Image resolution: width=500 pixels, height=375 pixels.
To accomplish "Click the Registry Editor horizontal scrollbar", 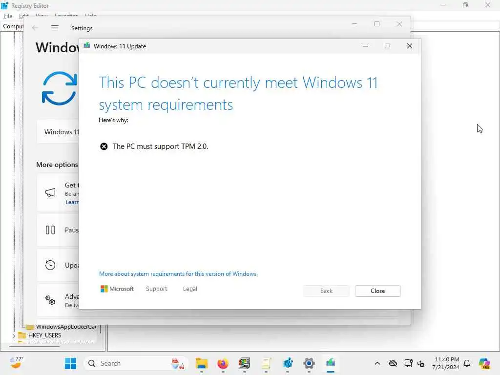I will 35,346.
